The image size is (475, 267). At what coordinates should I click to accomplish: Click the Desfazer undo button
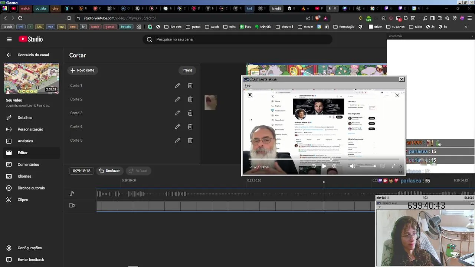(109, 171)
